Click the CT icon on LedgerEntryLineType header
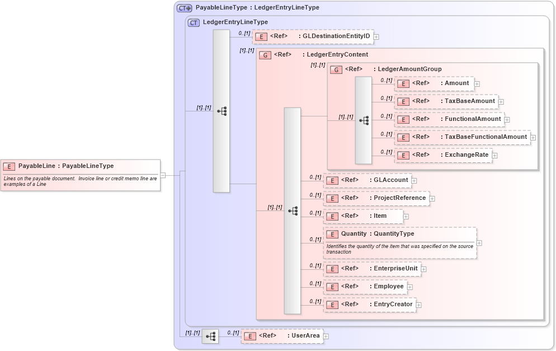This screenshot has height=351, width=556. coord(193,22)
